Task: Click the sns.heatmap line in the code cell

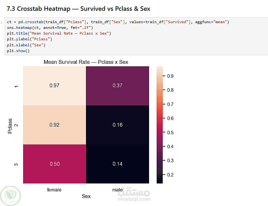Action: 50,28
